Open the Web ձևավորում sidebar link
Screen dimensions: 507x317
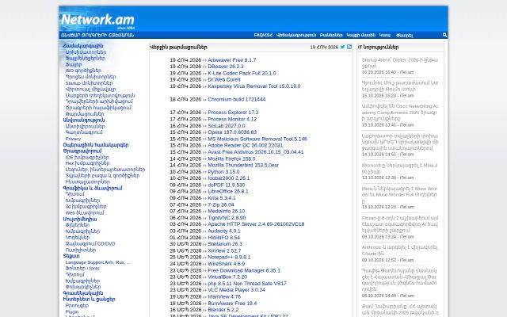(85, 213)
